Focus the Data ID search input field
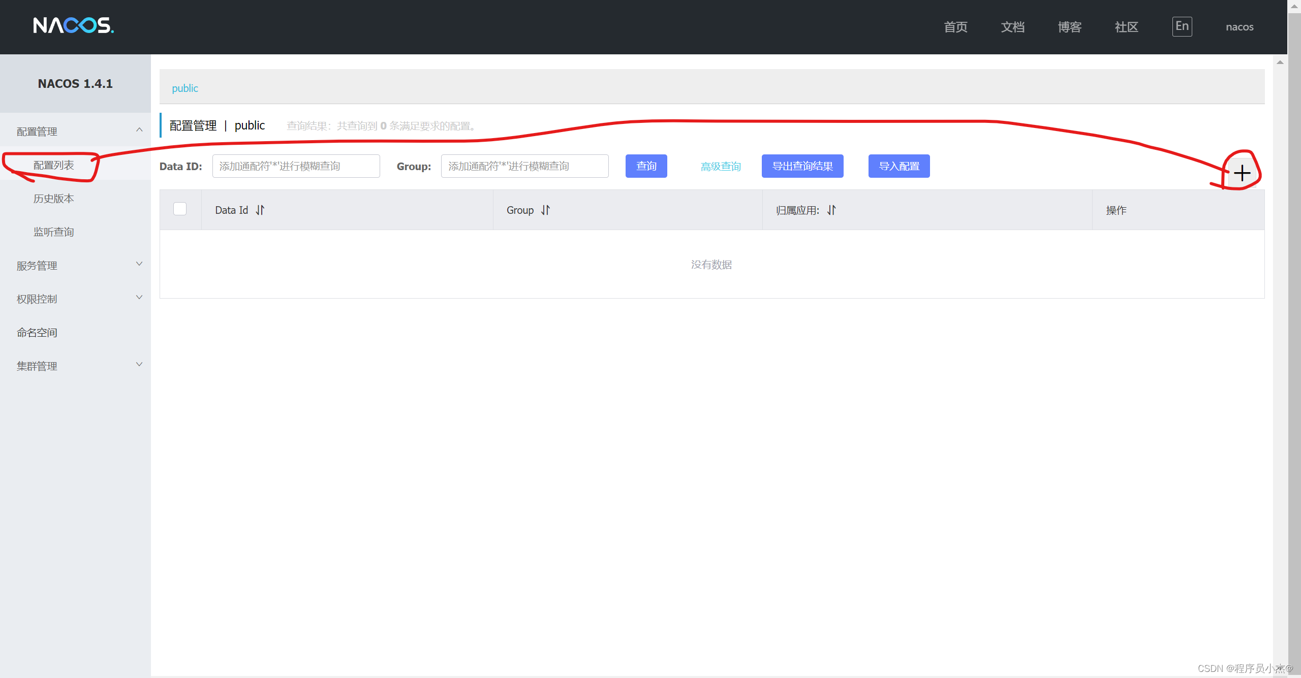Image resolution: width=1301 pixels, height=678 pixels. (x=296, y=166)
